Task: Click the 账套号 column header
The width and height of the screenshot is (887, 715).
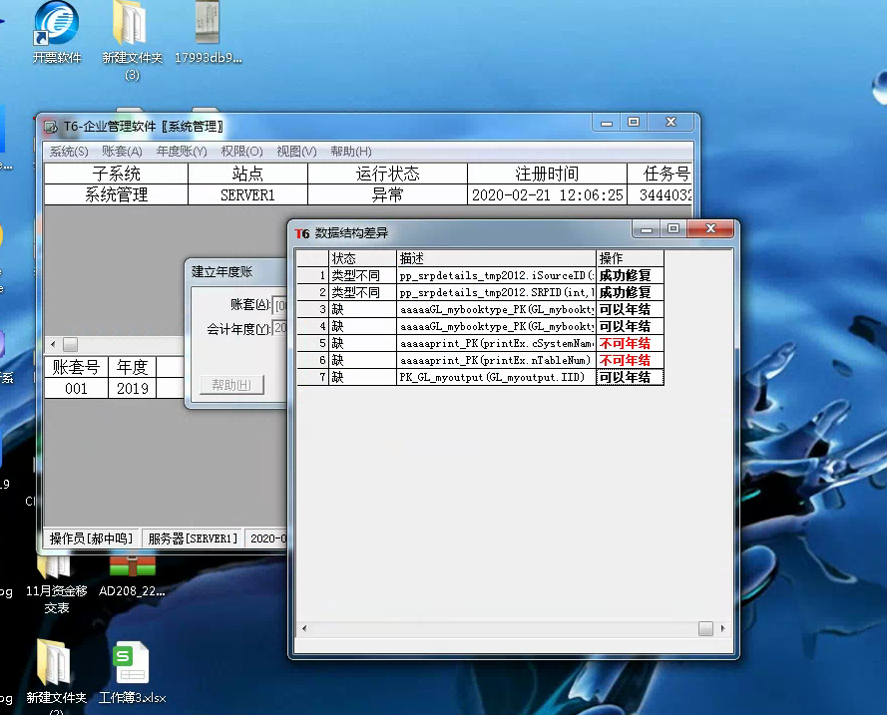Action: coord(76,367)
